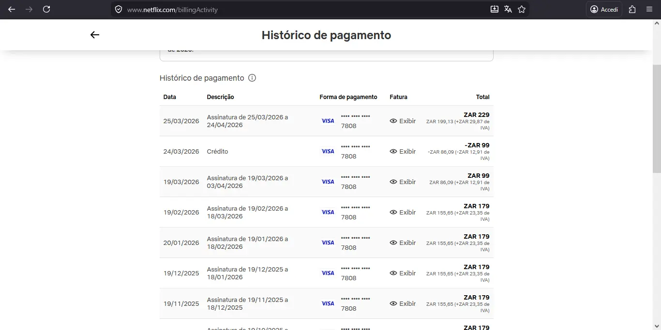Image resolution: width=661 pixels, height=330 pixels.
Task: View invoice Exibir for 19/03/2026
Action: tap(403, 182)
